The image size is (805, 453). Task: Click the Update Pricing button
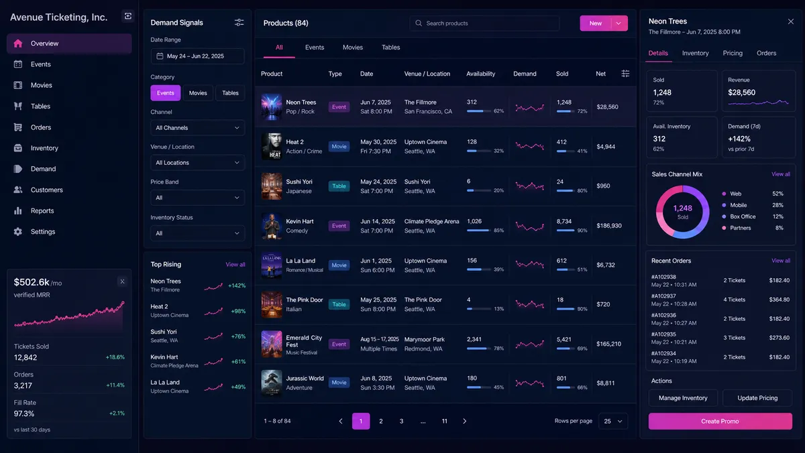(x=758, y=398)
